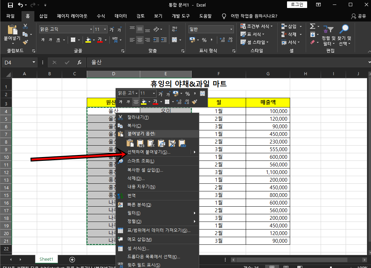Open the 수식 ribbon tab
Image resolution: width=371 pixels, height=268 pixels.
point(101,16)
